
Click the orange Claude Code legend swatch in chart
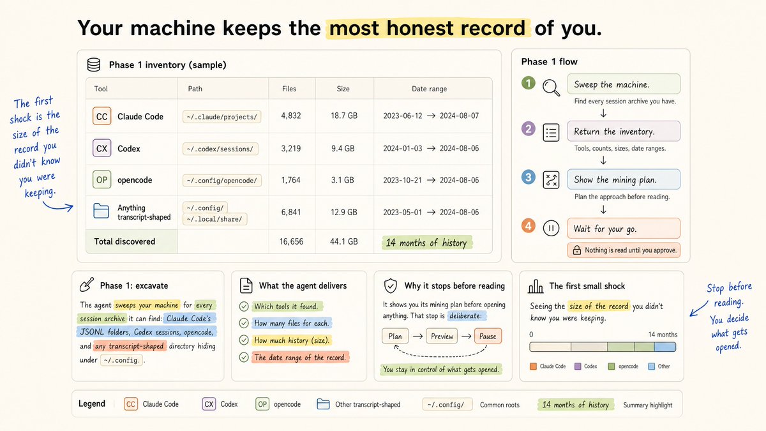click(x=534, y=367)
